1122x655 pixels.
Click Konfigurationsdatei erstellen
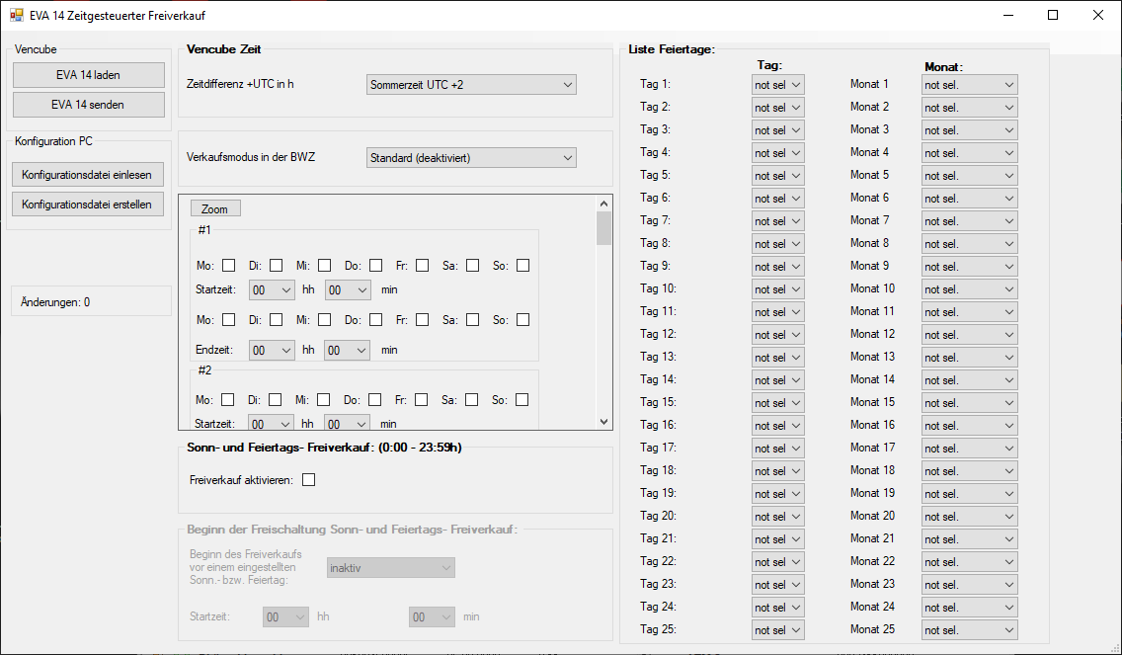[x=87, y=205]
